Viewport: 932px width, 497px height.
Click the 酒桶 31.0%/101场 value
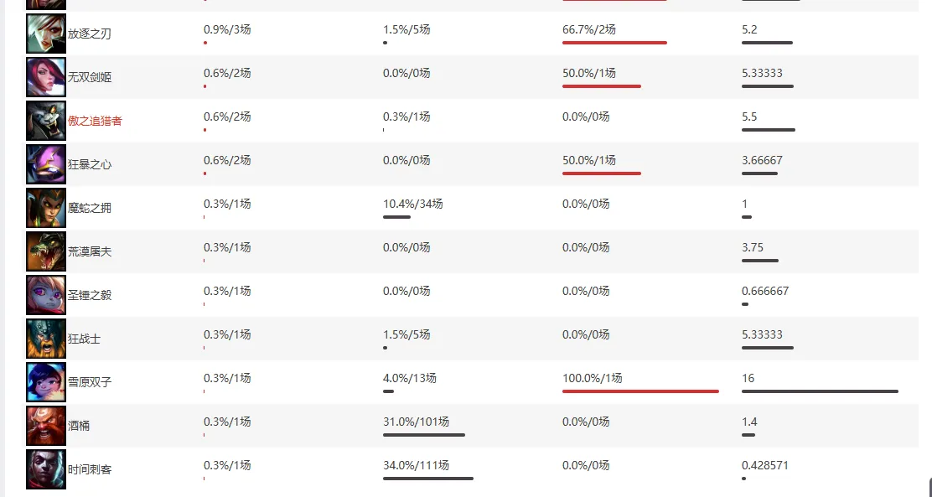pos(416,422)
